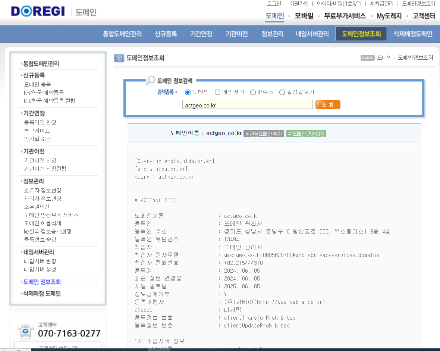Click the actgeo.co.kr search input field
Image resolution: width=440 pixels, height=351 pixels.
pos(247,104)
